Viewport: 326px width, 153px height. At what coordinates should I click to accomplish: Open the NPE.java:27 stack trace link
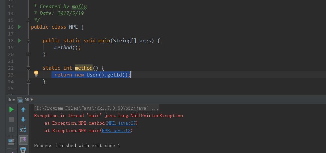pyautogui.click(x=121, y=123)
